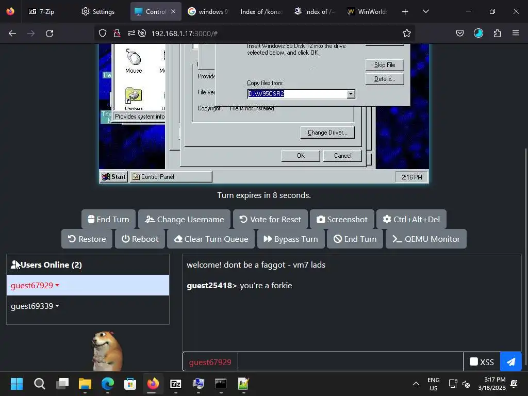Viewport: 528px width, 396px height.
Task: Click the Details... button
Action: pyautogui.click(x=385, y=79)
